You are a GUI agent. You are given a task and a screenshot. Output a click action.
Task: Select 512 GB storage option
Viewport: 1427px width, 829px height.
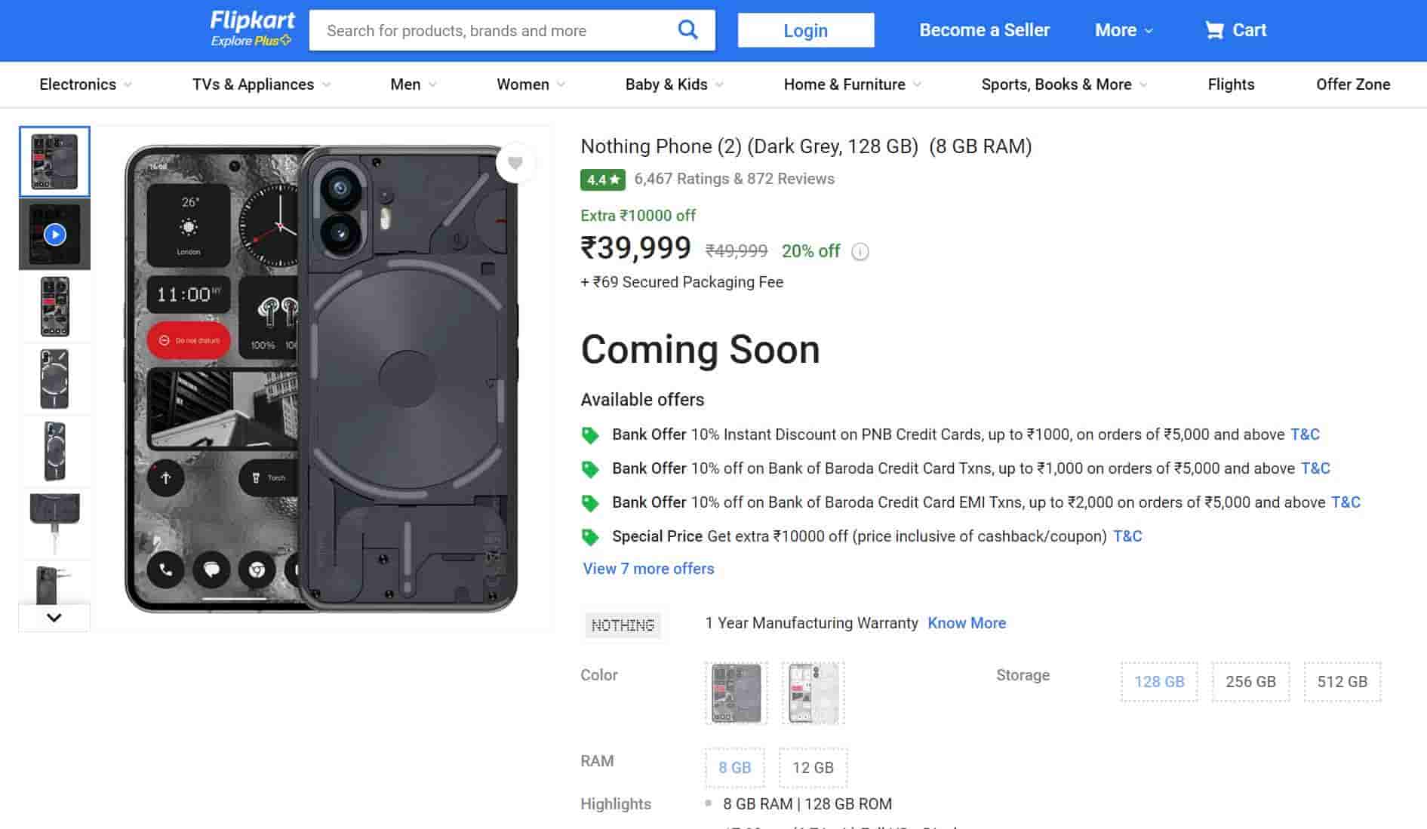click(1342, 682)
